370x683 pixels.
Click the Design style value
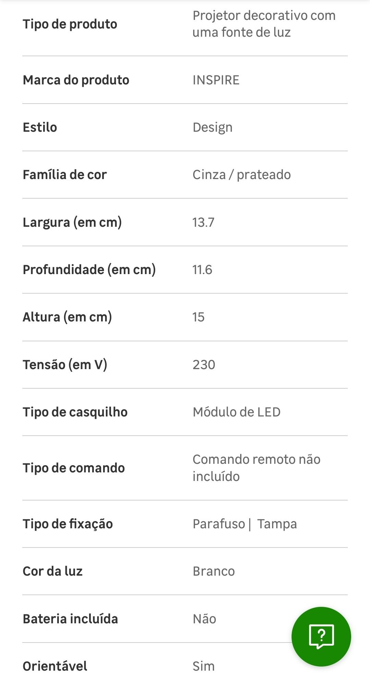point(212,128)
